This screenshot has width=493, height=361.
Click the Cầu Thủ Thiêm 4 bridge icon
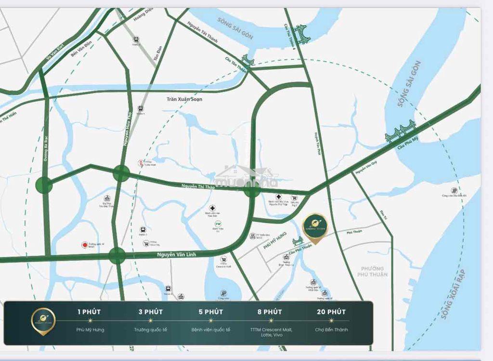pyautogui.click(x=302, y=34)
